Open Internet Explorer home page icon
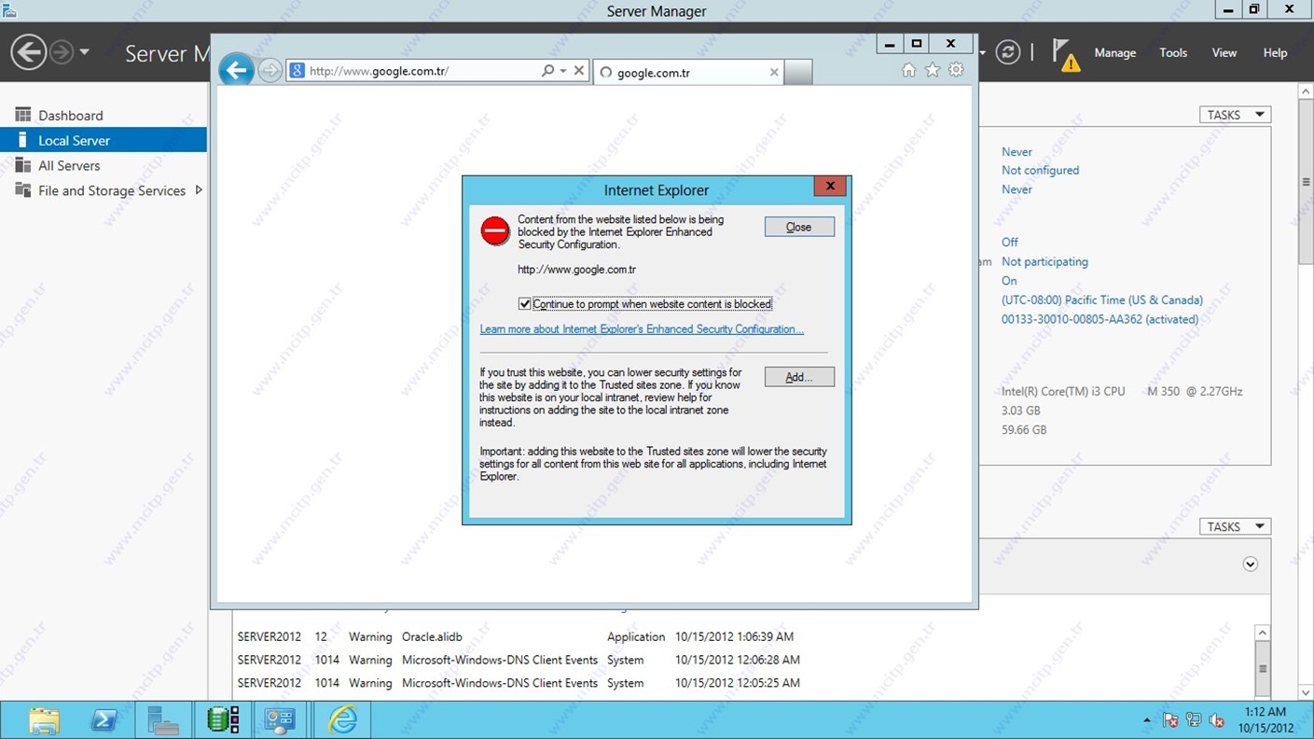The image size is (1314, 739). pyautogui.click(x=908, y=70)
